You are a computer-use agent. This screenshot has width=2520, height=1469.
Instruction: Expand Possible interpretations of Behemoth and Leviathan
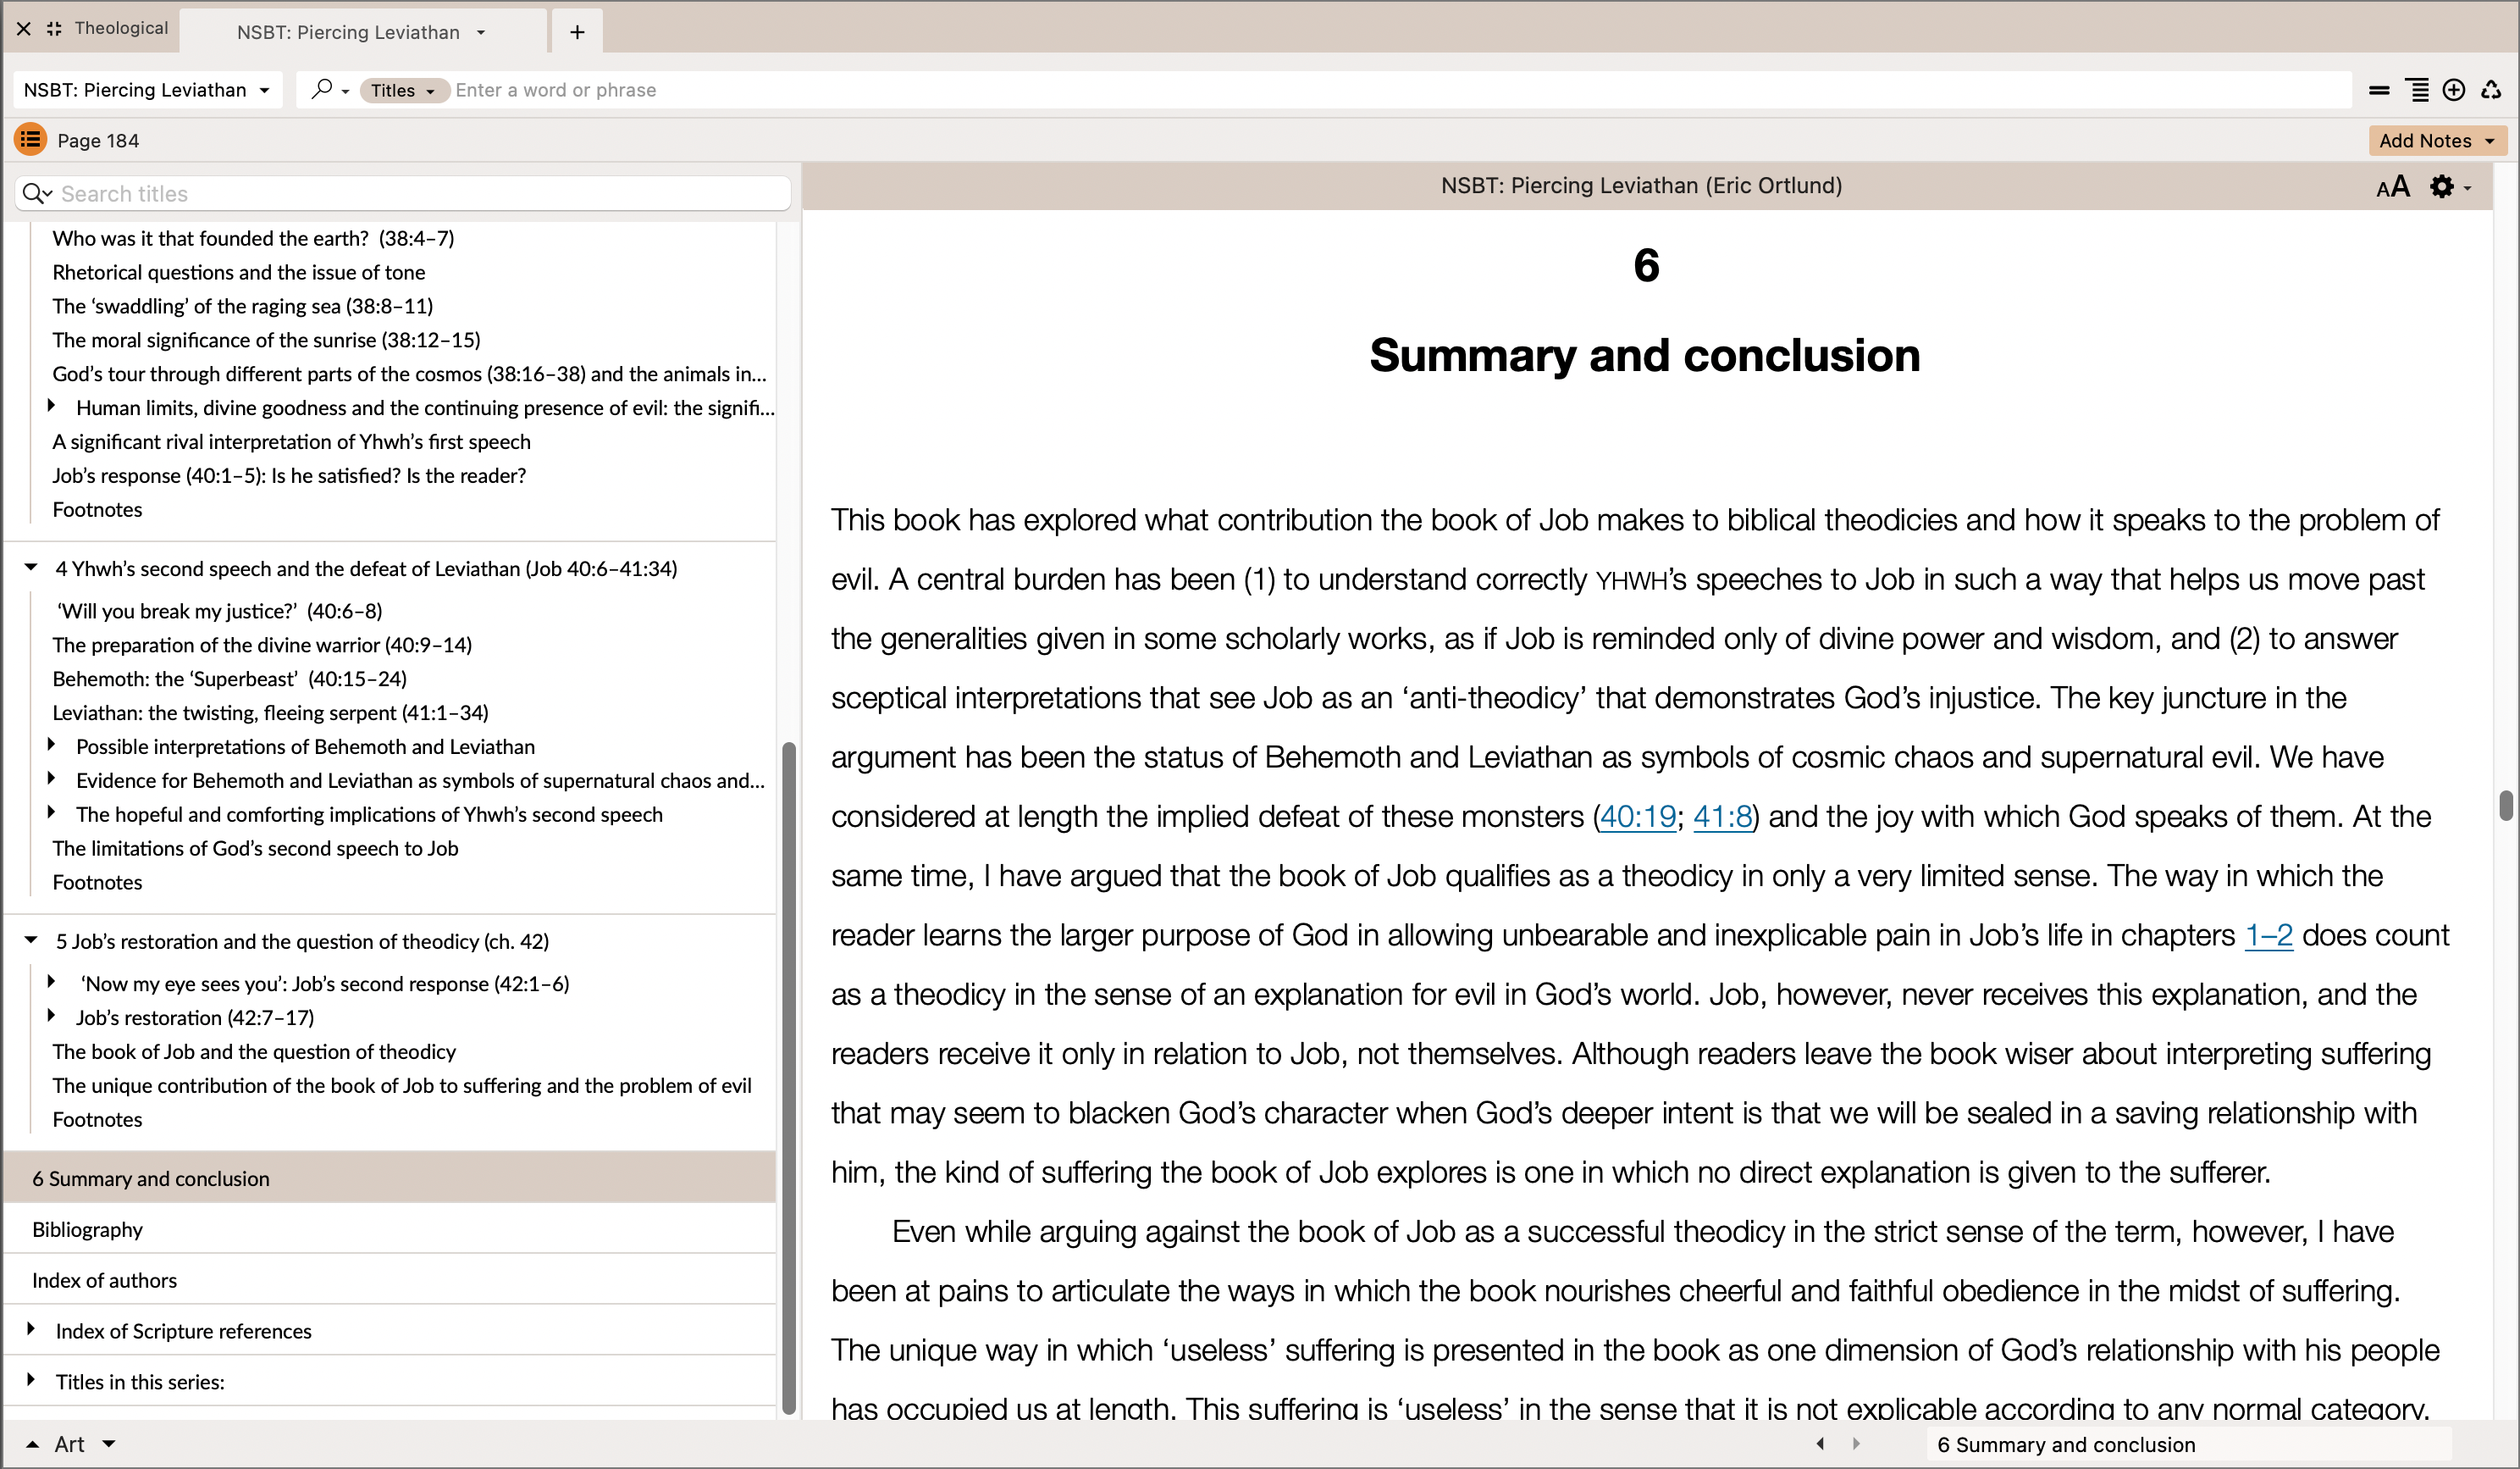[51, 745]
